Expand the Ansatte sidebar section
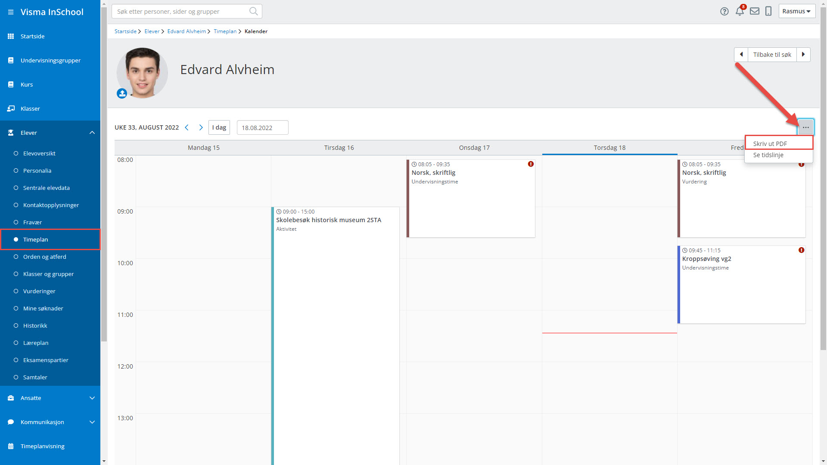Screen dimensions: 827x465 [92, 398]
